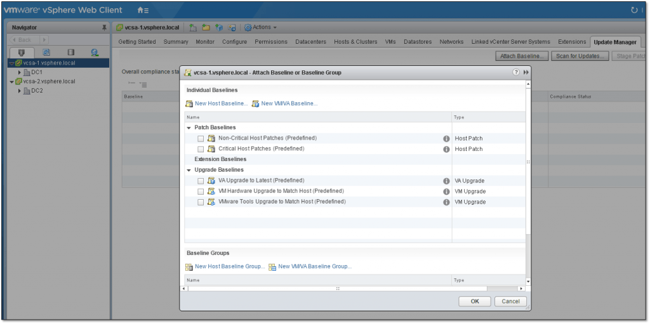Click dialog vertical scrollbar up arrow
The width and height of the screenshot is (650, 324).
point(528,84)
